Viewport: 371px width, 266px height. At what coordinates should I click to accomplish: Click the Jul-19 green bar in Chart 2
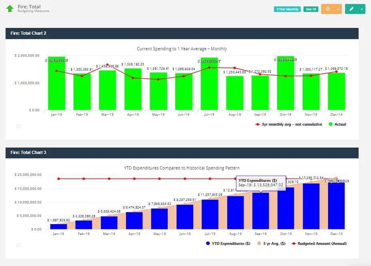[209, 84]
